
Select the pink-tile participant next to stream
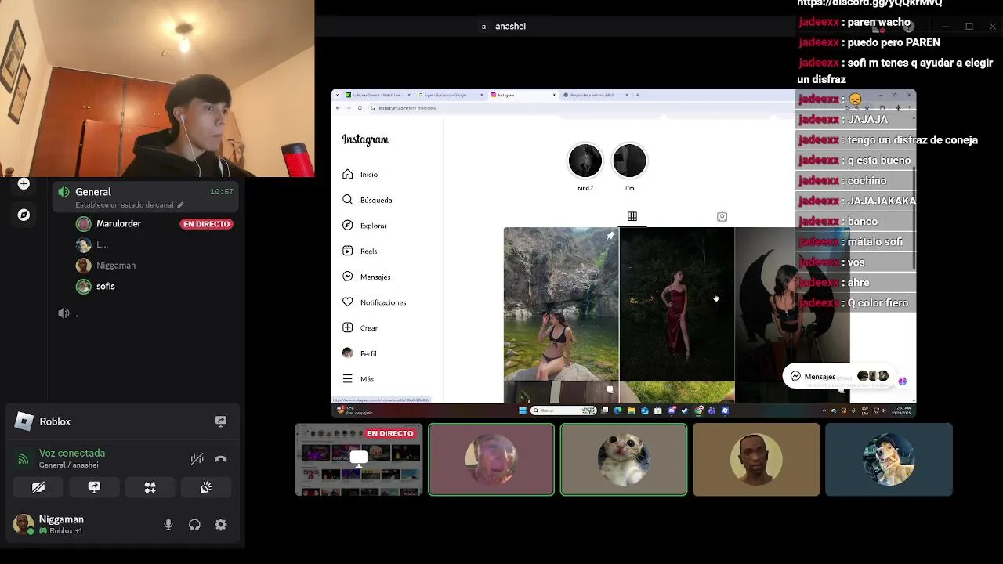pos(491,460)
